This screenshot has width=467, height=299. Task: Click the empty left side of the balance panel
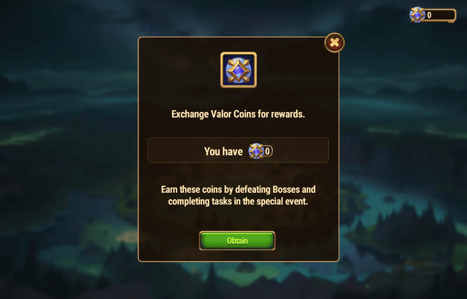pos(176,150)
